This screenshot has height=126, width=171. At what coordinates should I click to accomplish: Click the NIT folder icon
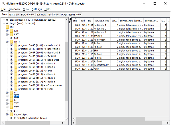coord(12,92)
